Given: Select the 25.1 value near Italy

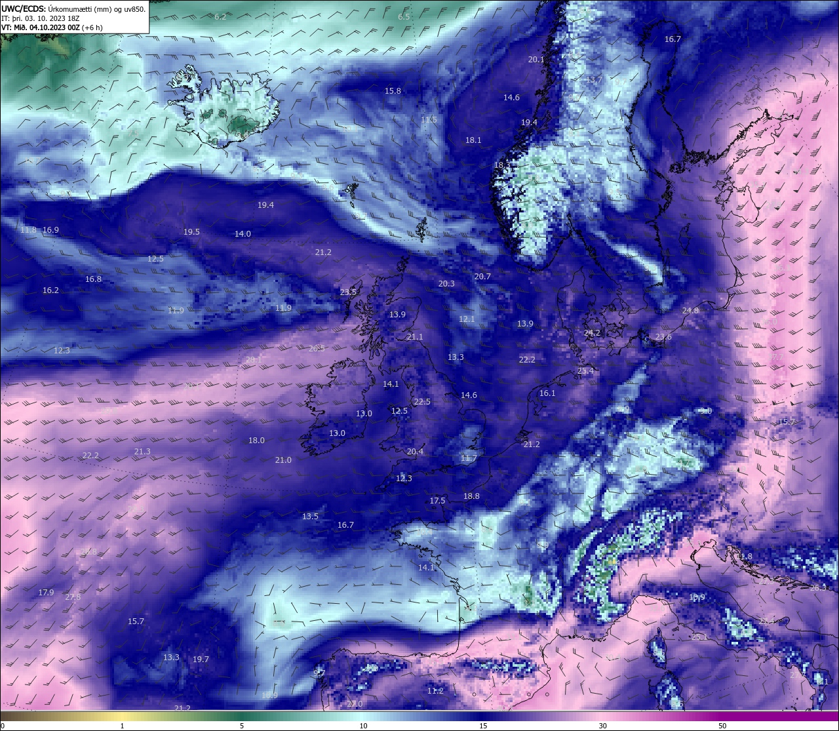Looking at the screenshot, I should coord(699,637).
